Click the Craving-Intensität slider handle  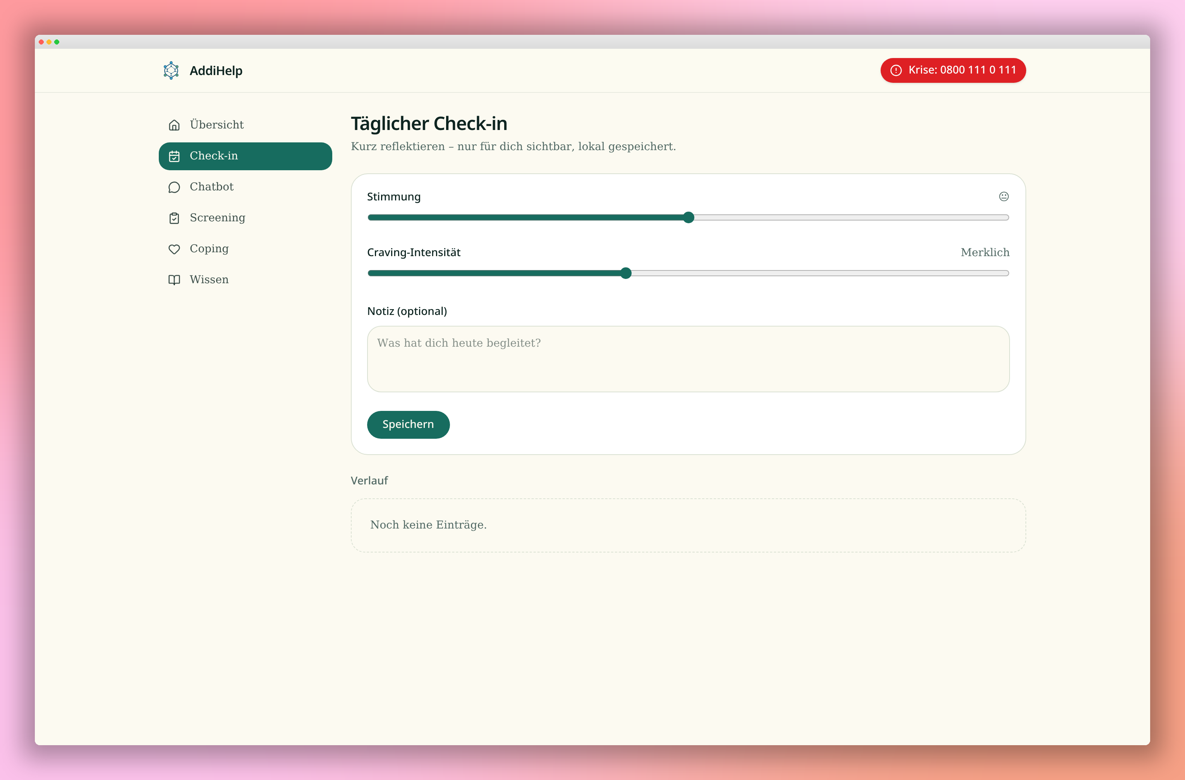(626, 273)
